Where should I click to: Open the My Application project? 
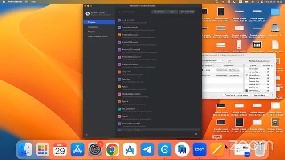158,110
